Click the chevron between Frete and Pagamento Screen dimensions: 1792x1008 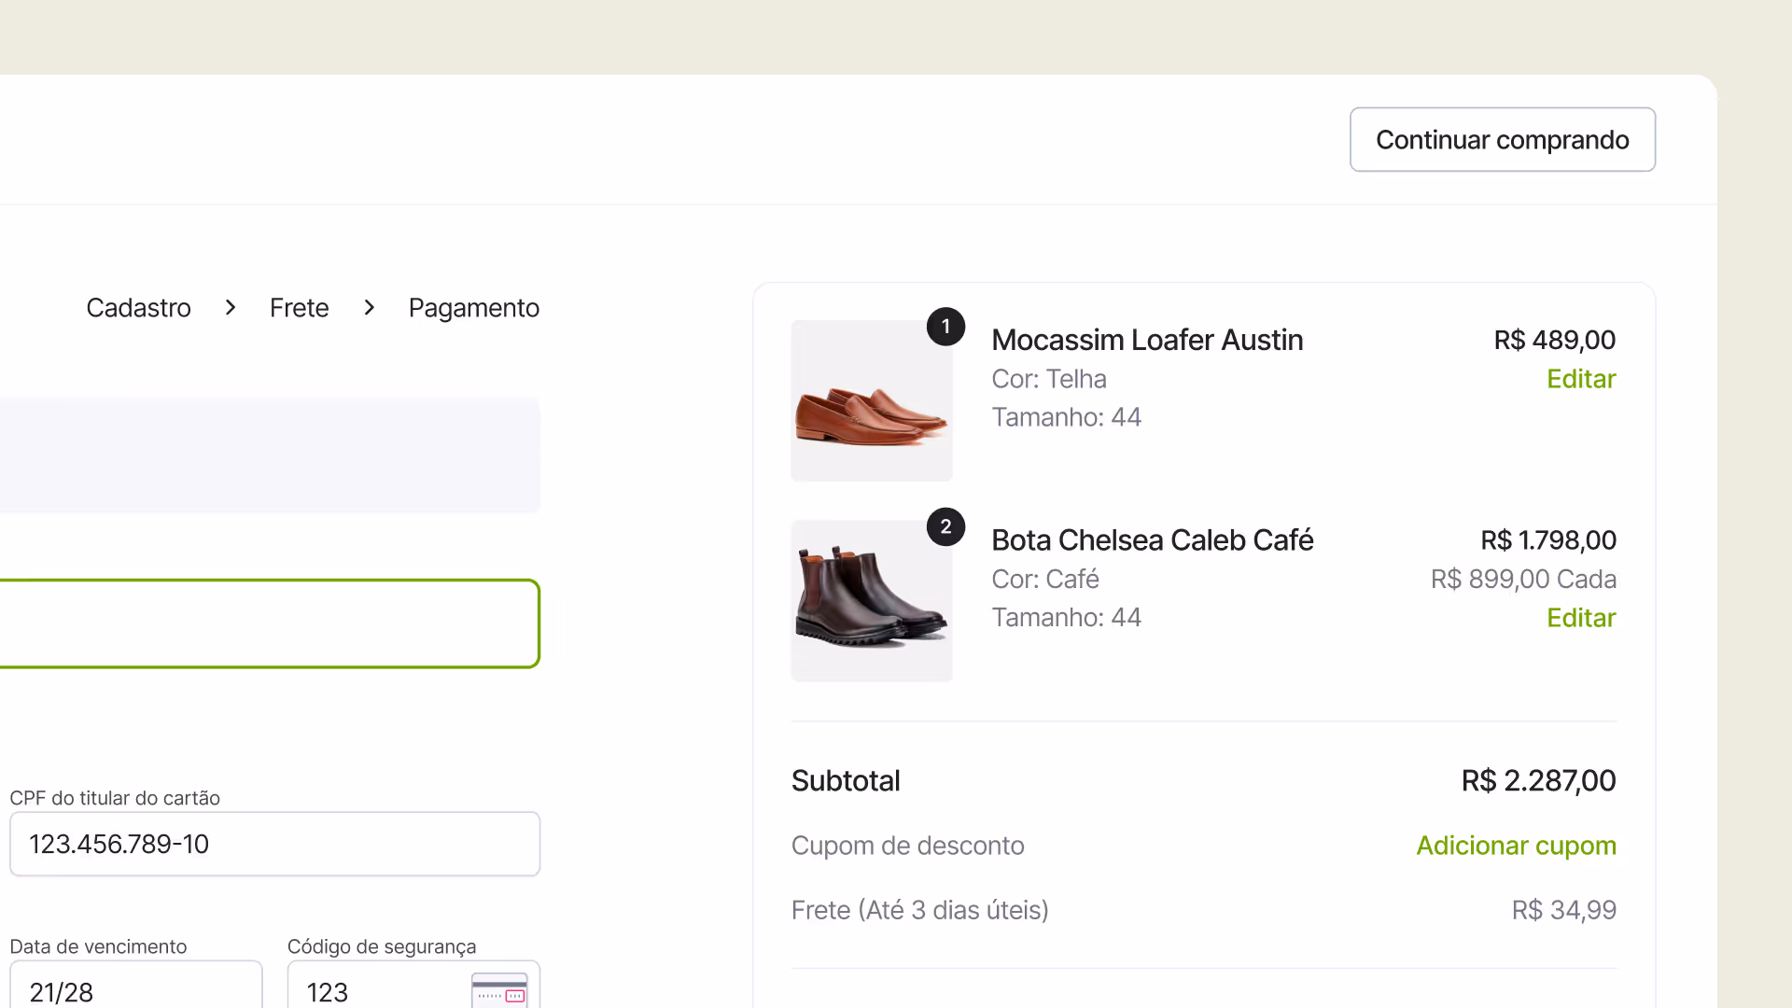pyautogui.click(x=370, y=308)
